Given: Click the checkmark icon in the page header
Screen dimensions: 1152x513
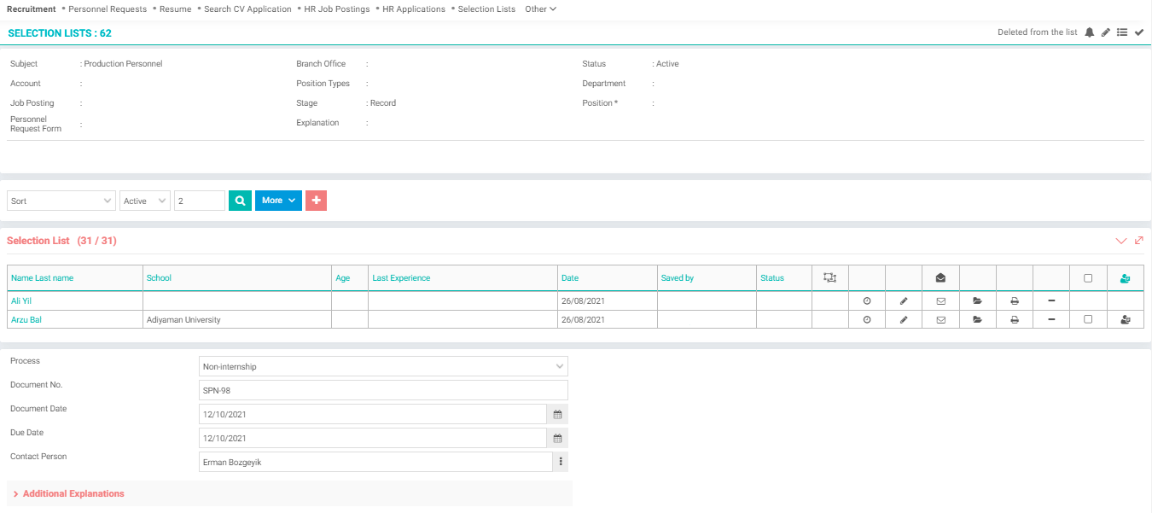Looking at the screenshot, I should click(x=1139, y=32).
